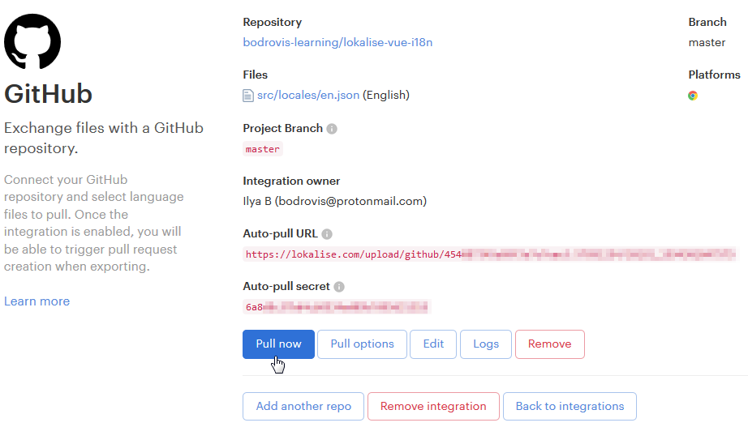Open Pull options
This screenshot has width=748, height=427.
click(362, 344)
